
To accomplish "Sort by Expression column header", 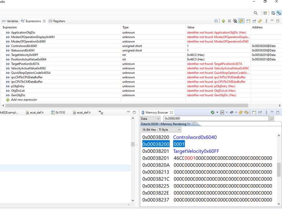I will click(x=10, y=27).
